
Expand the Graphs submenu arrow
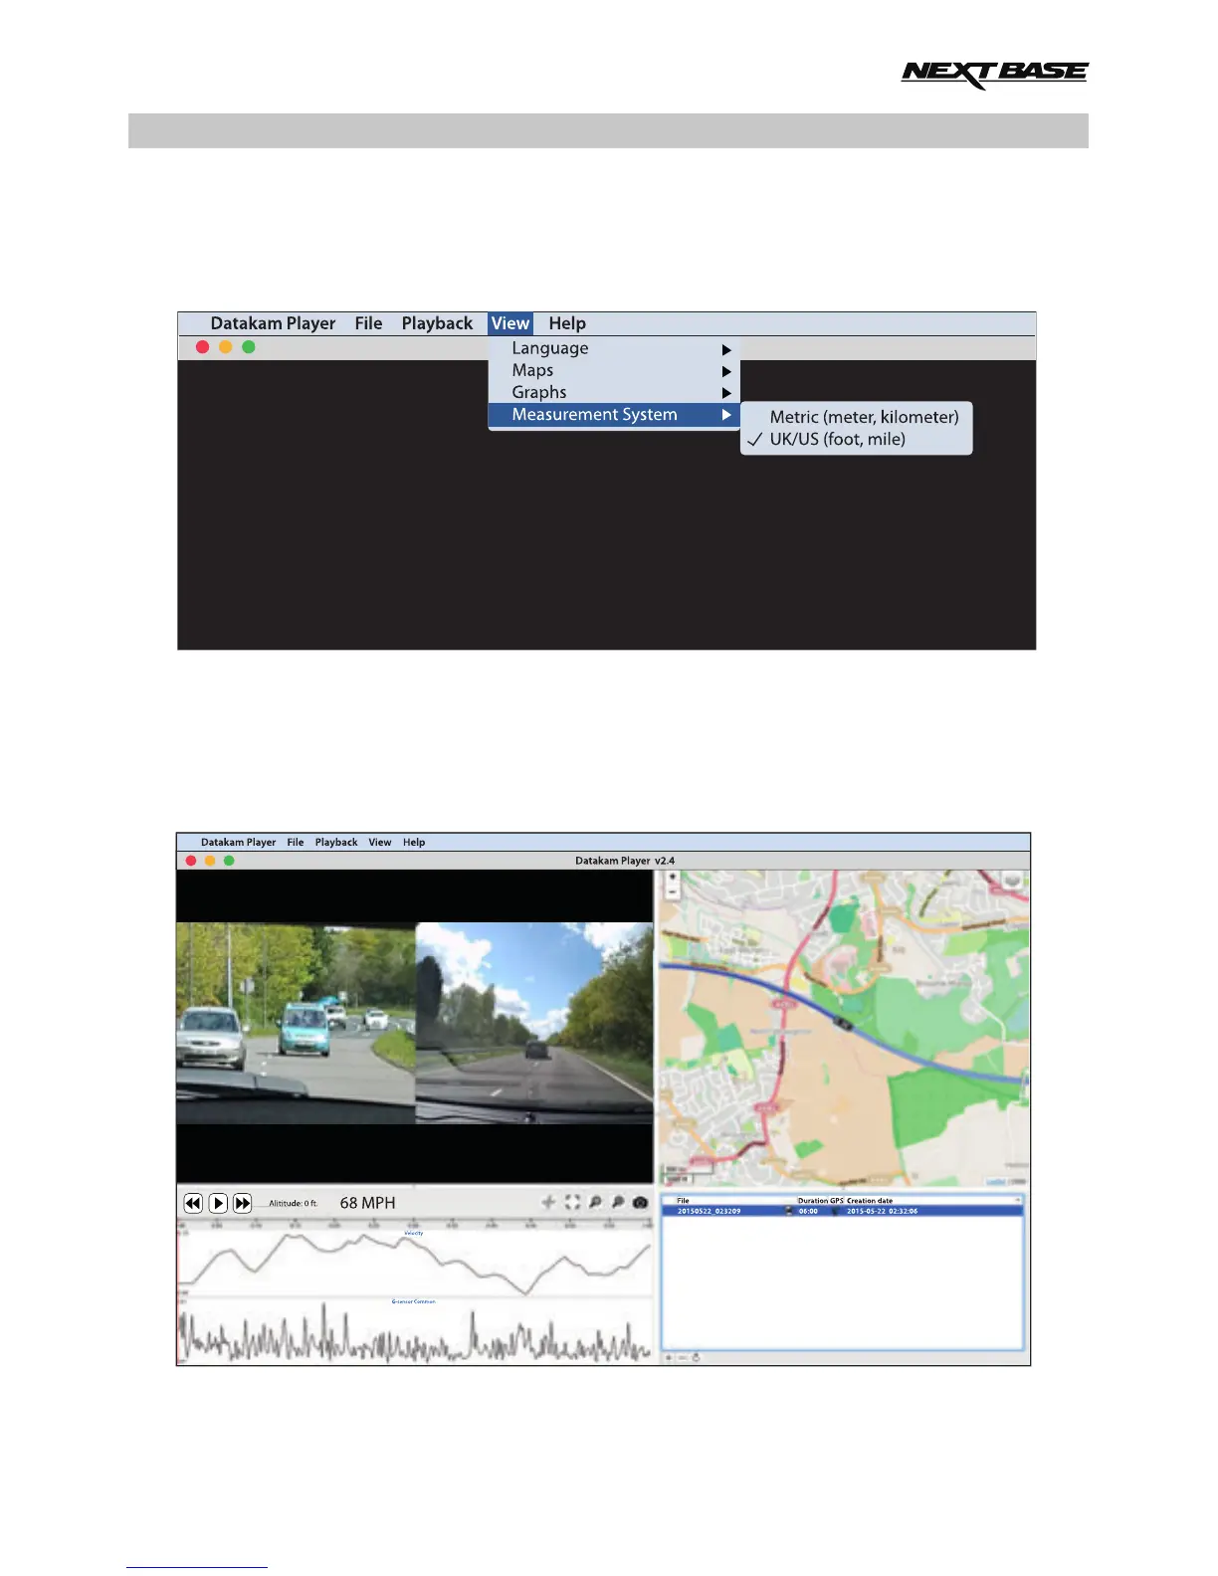(x=726, y=393)
